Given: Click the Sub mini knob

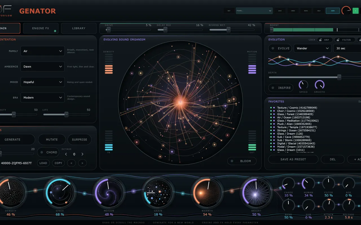Looking at the screenshot, I should [x=308, y=206].
